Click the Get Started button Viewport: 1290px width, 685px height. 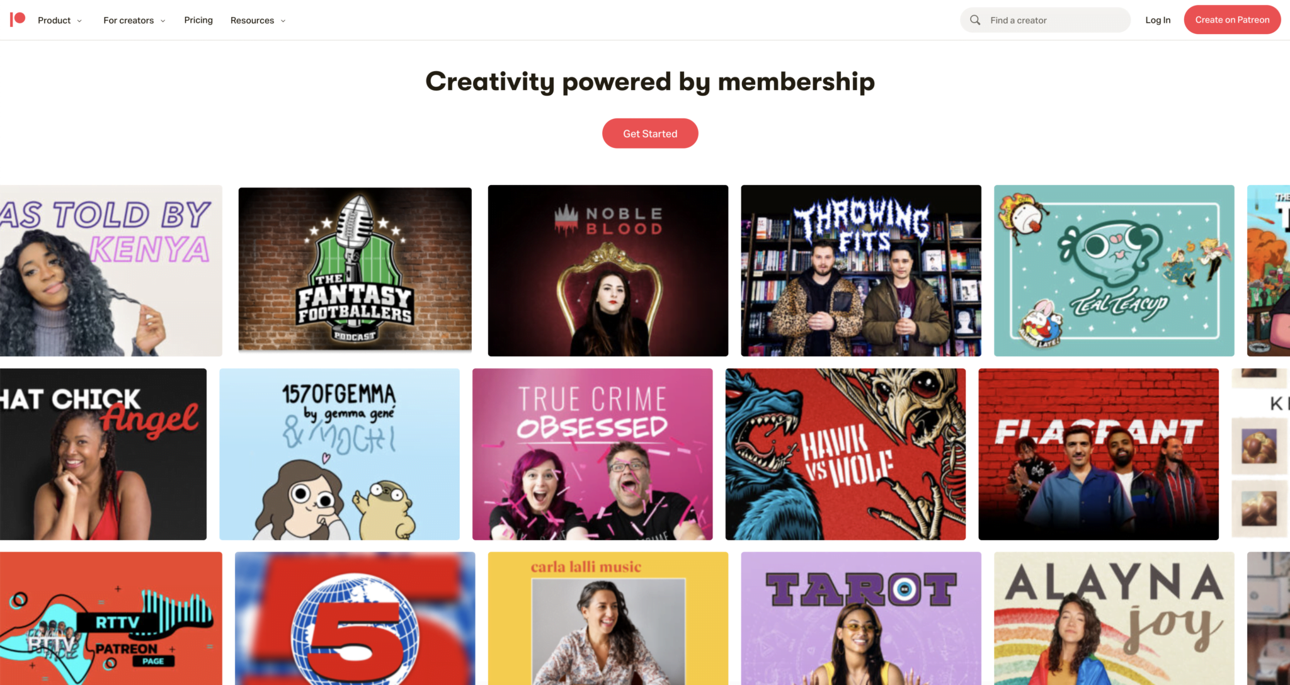(x=650, y=133)
